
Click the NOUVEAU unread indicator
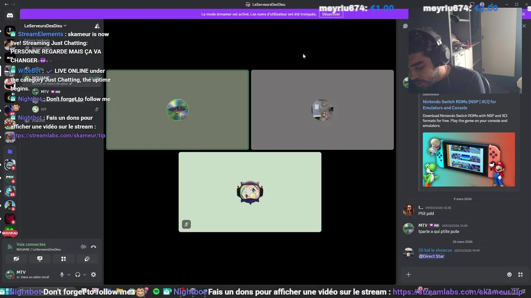click(x=10, y=233)
